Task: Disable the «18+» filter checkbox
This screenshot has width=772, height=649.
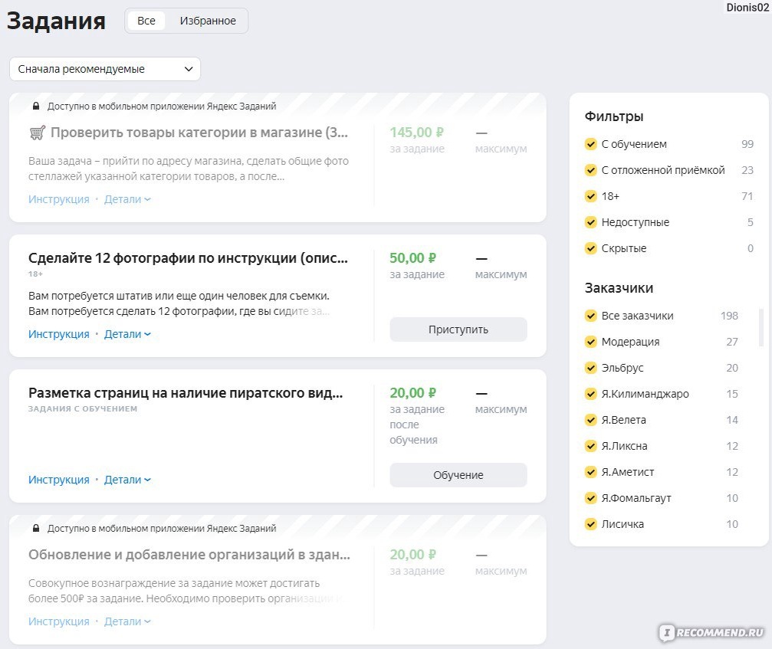Action: pyautogui.click(x=591, y=196)
